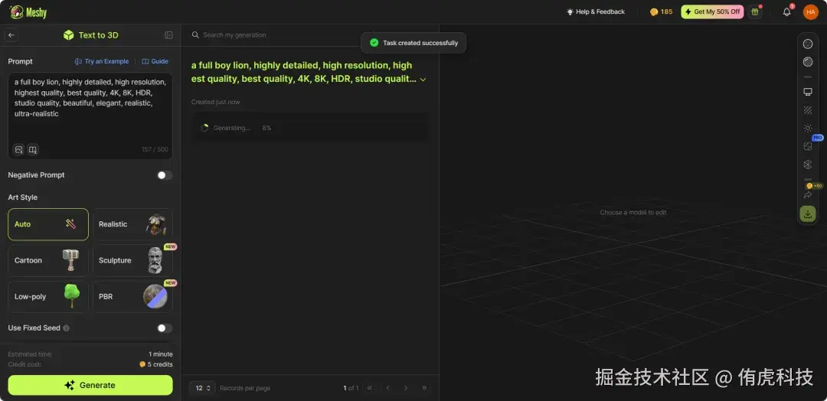The image size is (827, 401).
Task: Open the gift box icon in header
Action: 755,11
